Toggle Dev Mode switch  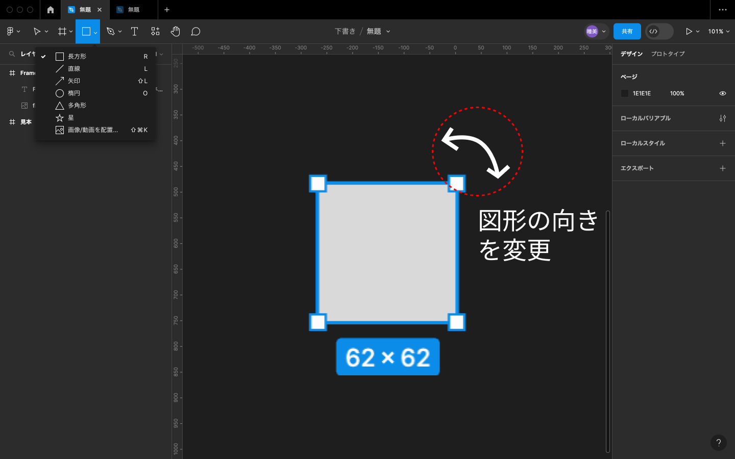659,32
